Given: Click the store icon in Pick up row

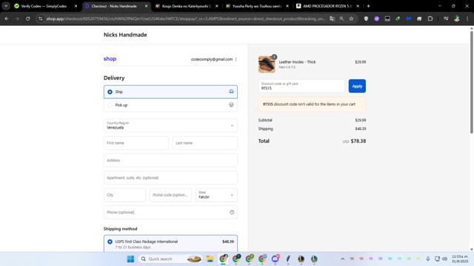Looking at the screenshot, I should (x=231, y=105).
